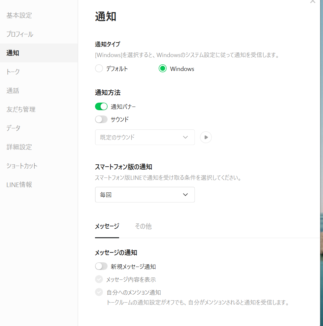Open 基本設定 in the sidebar
Screen dimensions: 323x326
[19, 15]
